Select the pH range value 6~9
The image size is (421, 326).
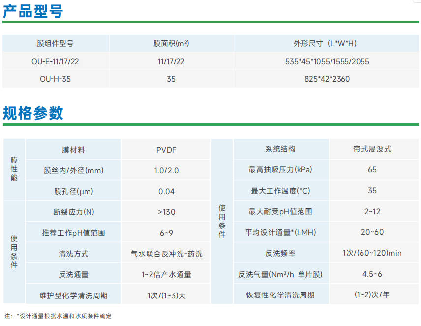click(166, 233)
